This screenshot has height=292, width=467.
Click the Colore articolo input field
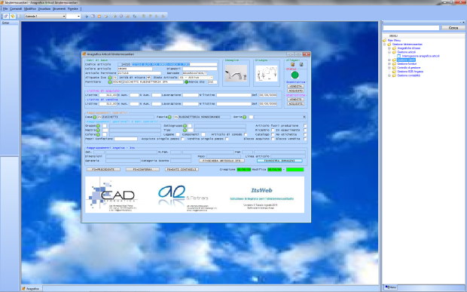tap(135, 69)
